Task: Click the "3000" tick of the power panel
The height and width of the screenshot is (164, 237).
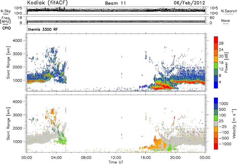Action: pyautogui.click(x=17, y=54)
